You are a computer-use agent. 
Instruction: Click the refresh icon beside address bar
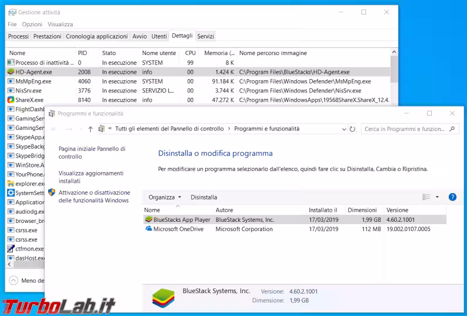pos(353,129)
